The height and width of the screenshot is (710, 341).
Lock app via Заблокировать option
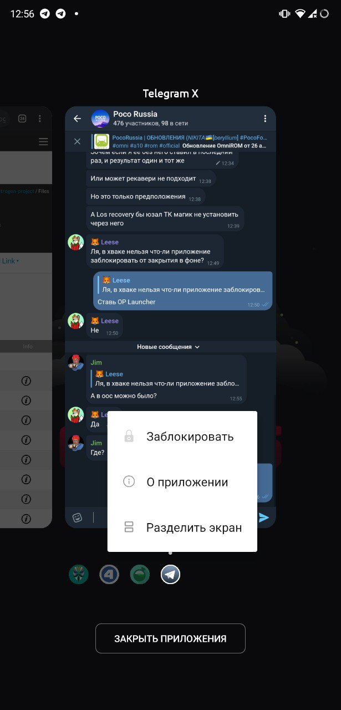pyautogui.click(x=182, y=437)
